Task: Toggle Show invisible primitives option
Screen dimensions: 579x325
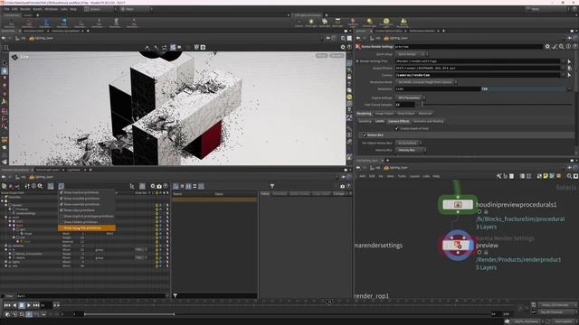Action: click(87, 199)
